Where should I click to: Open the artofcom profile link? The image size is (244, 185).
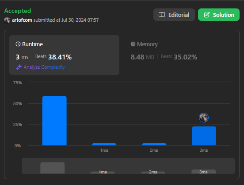pos(22,20)
